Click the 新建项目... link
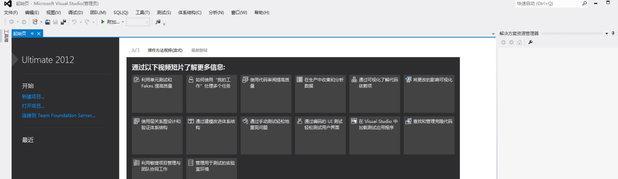 (33, 97)
